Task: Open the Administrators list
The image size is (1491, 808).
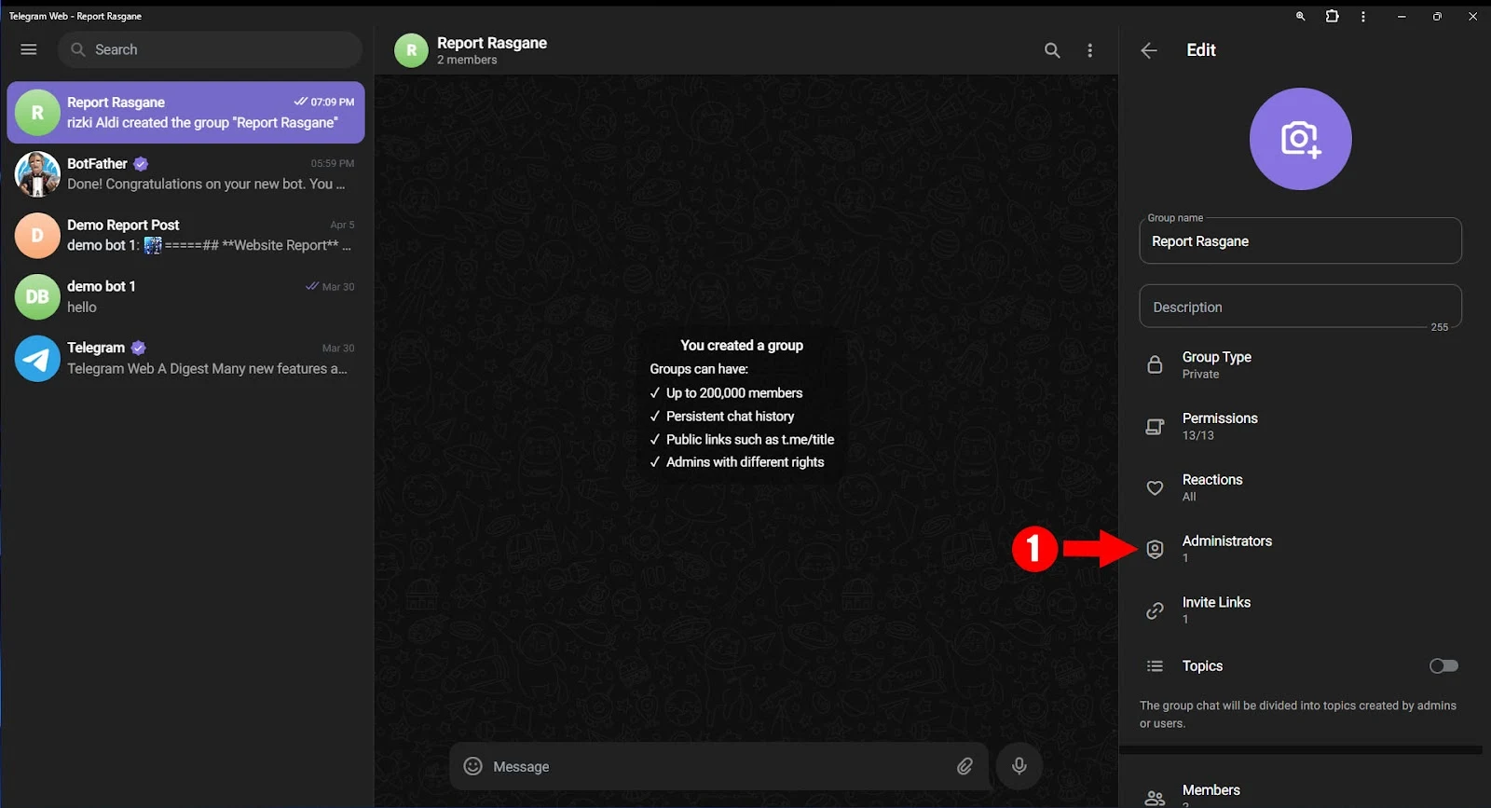Action: 1300,549
